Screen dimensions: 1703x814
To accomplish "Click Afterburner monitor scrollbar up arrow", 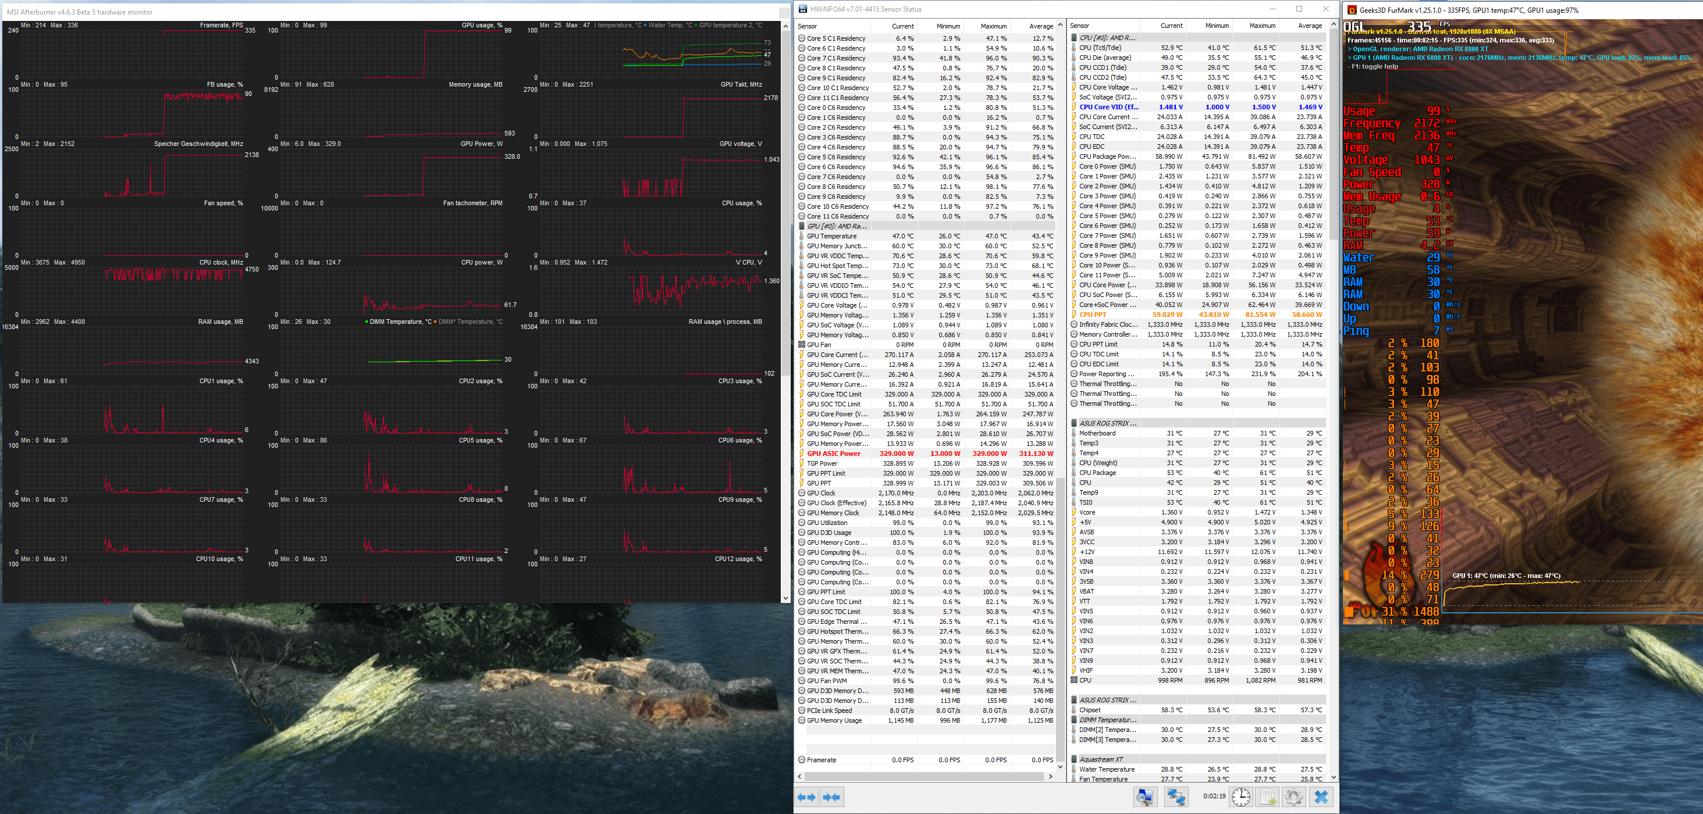I will coord(785,26).
